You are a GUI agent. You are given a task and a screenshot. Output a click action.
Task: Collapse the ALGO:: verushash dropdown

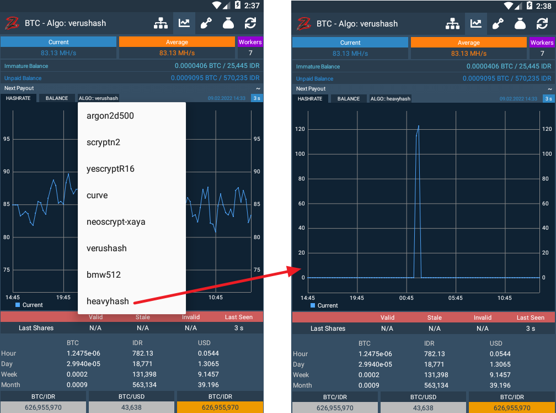[x=98, y=98]
